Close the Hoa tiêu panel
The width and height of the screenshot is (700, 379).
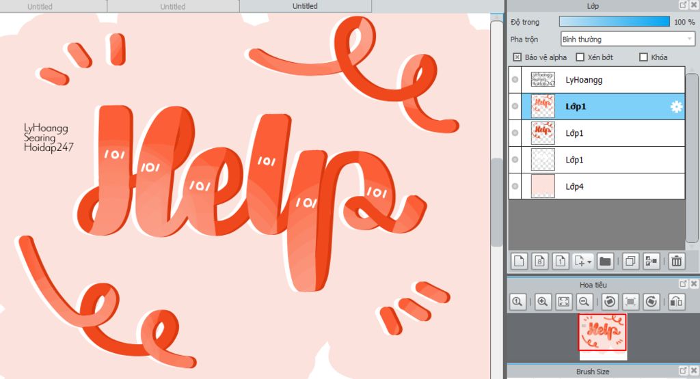[695, 283]
